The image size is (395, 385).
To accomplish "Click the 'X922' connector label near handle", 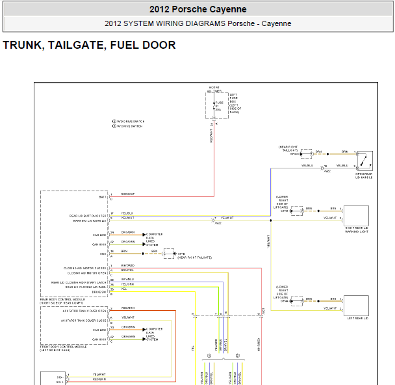I will (327, 171).
